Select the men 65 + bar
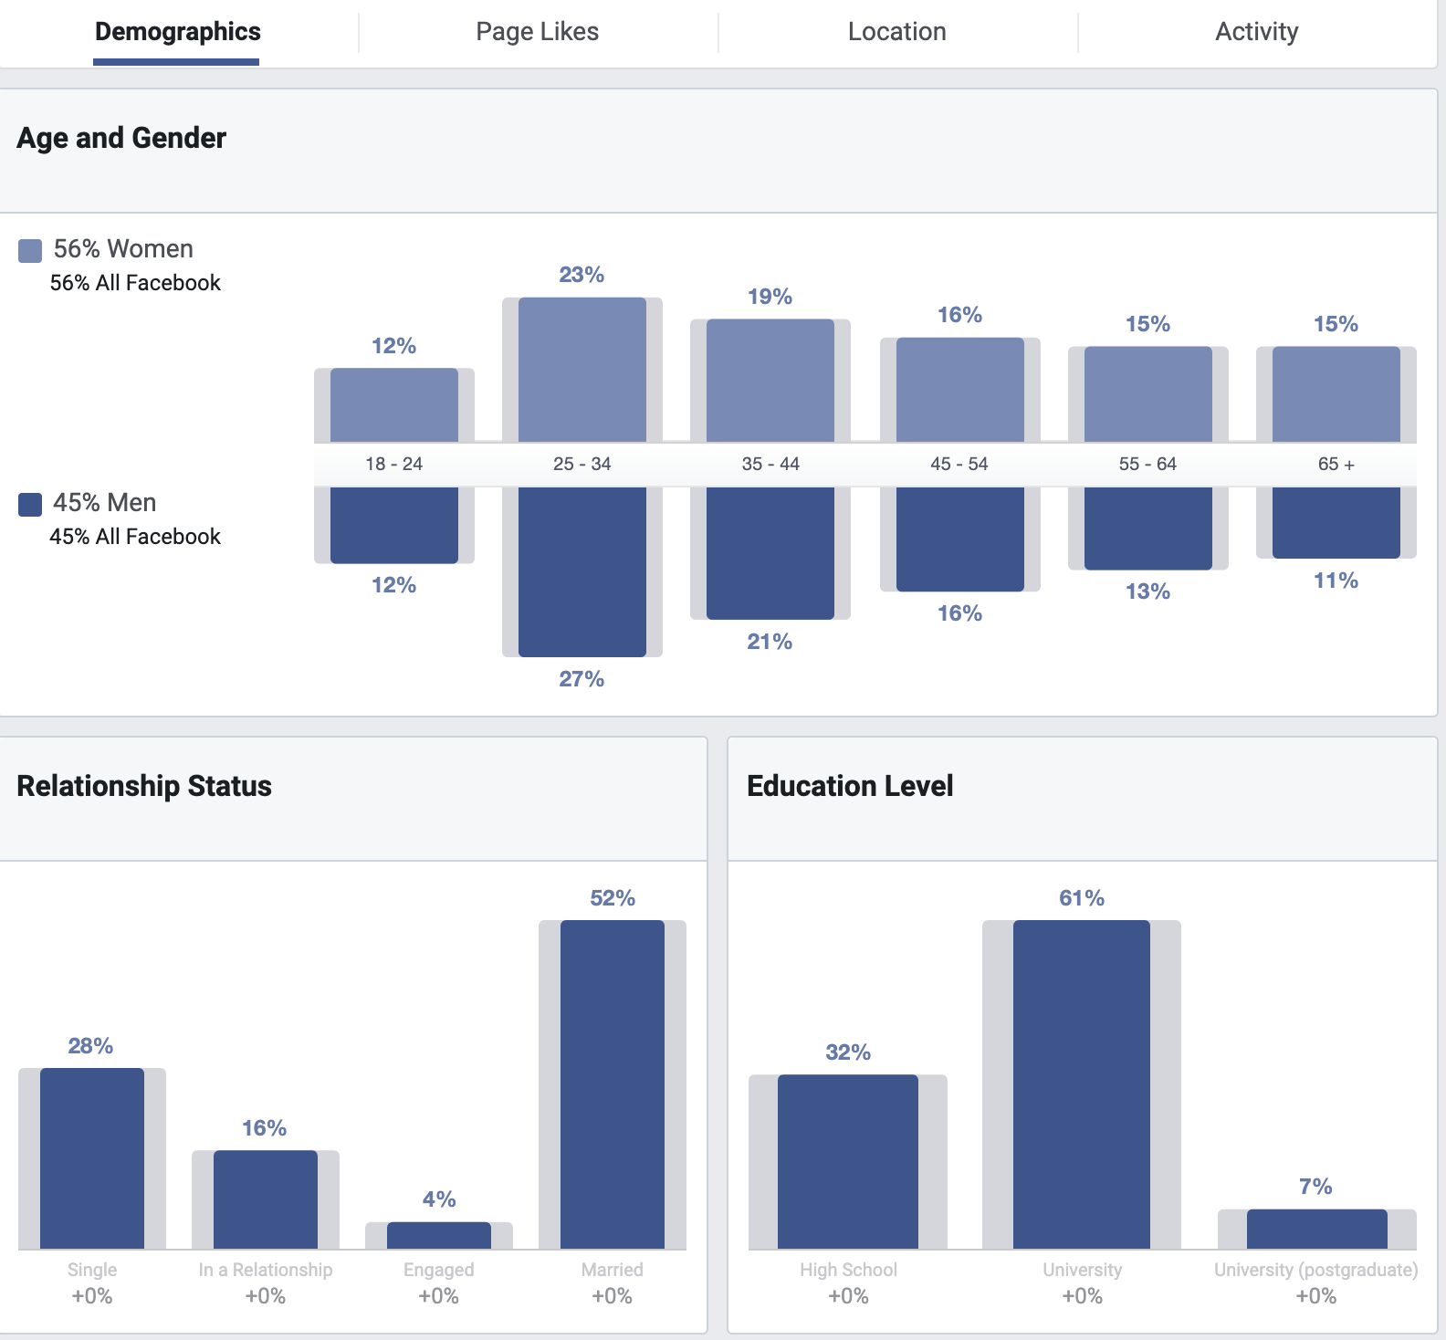The image size is (1446, 1340). point(1336,522)
